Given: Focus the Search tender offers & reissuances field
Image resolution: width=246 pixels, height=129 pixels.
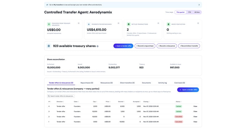Looking at the screenshot, I should [x=61, y=96].
